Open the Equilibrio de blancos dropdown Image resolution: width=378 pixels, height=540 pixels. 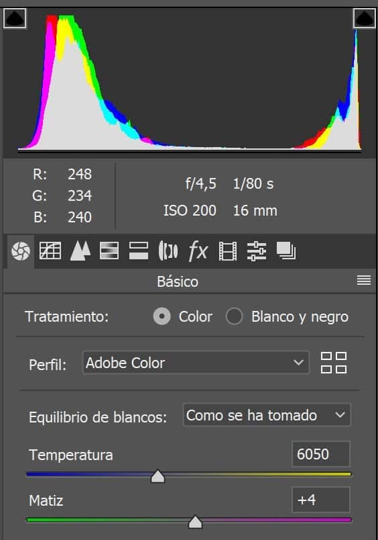click(x=267, y=415)
